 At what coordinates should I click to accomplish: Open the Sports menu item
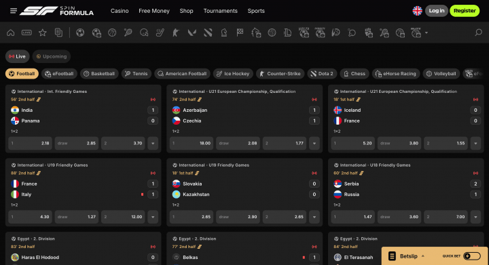(256, 11)
